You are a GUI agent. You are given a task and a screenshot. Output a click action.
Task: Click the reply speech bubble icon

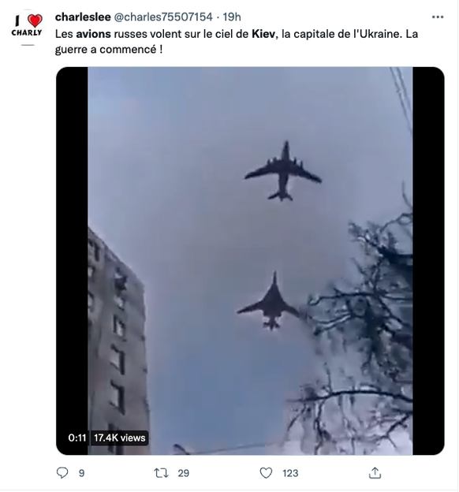pyautogui.click(x=62, y=472)
